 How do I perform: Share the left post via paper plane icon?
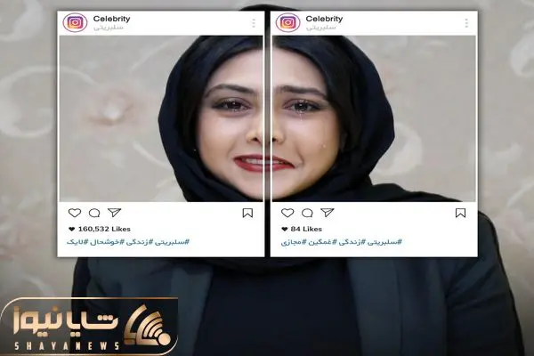(115, 213)
